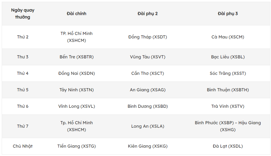Select the 'Kiên Giang (XSKG)' cell

[x=148, y=146]
